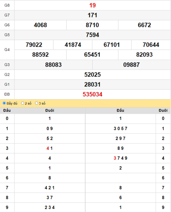Click the G5 result 7594
171x212 pixels.
[93, 35]
